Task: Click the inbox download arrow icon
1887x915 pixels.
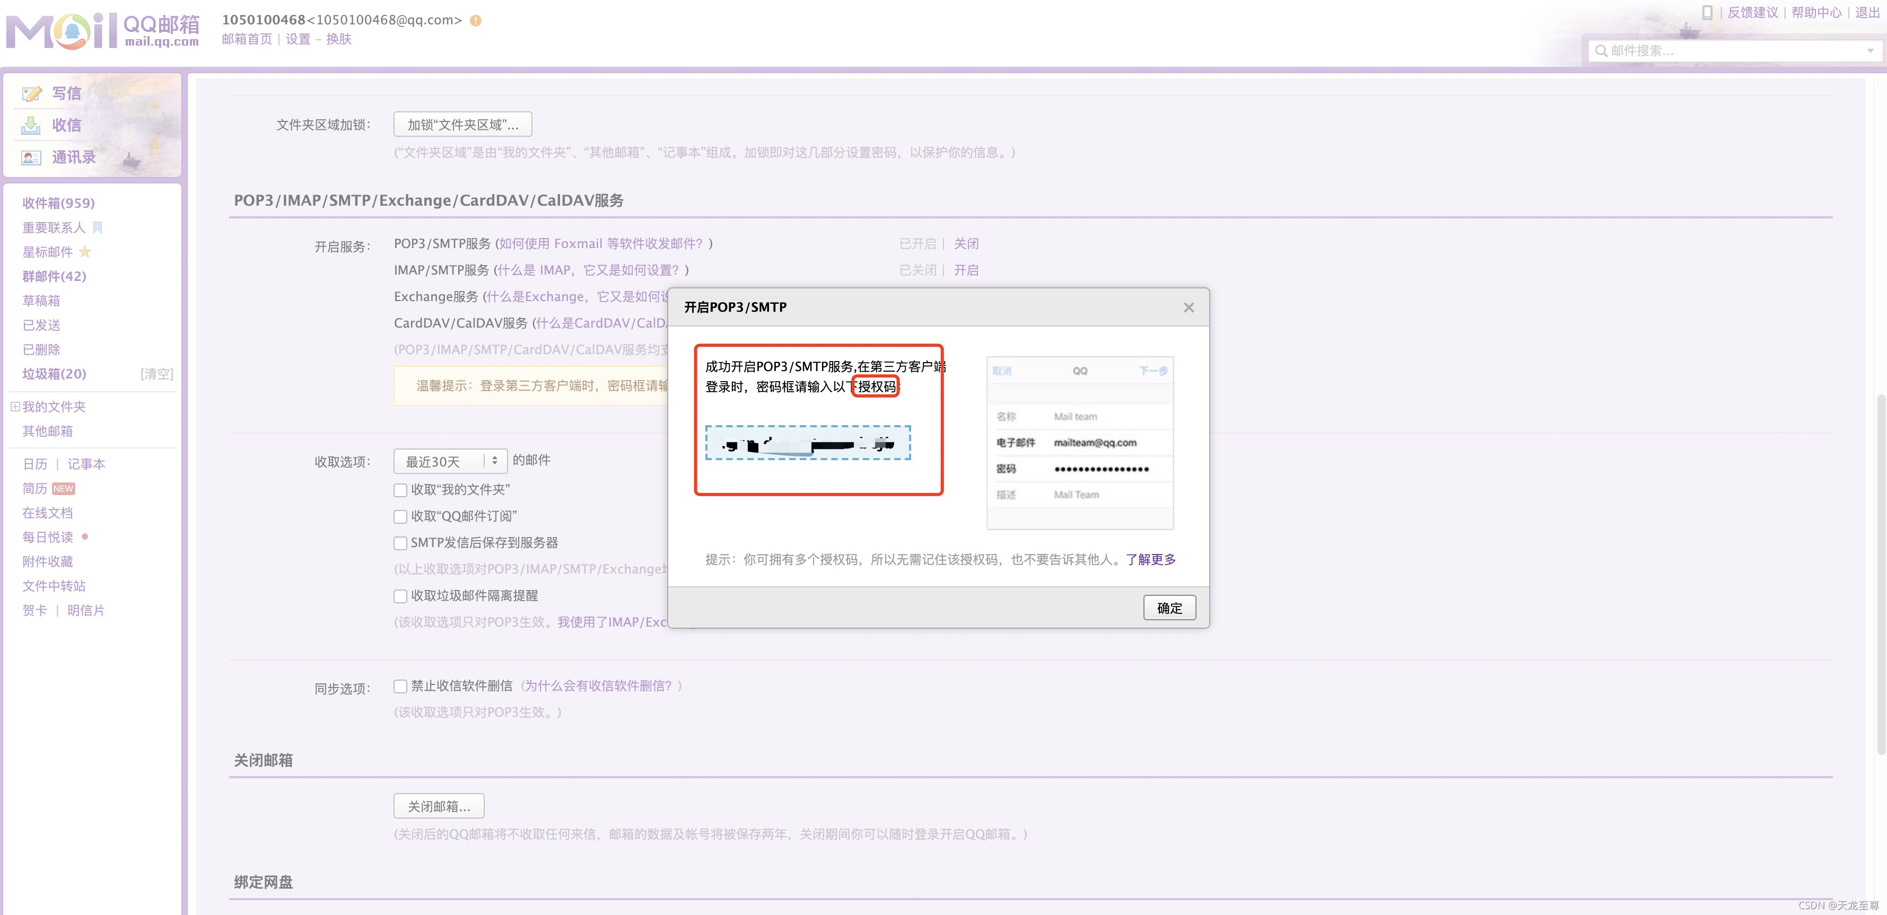Action: click(31, 125)
